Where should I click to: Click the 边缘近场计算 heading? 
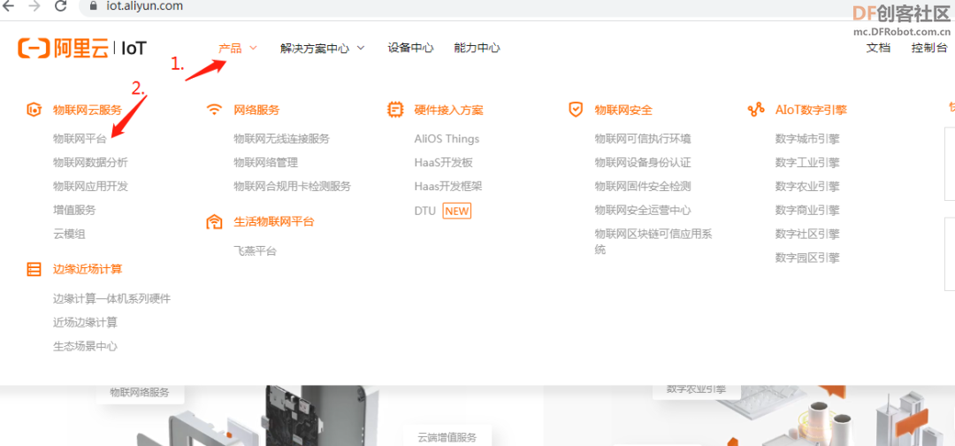coord(87,269)
